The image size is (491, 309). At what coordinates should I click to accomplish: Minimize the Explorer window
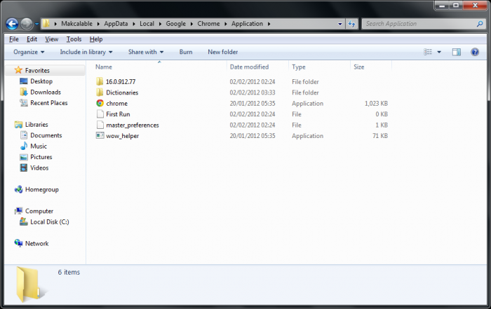[442, 6]
